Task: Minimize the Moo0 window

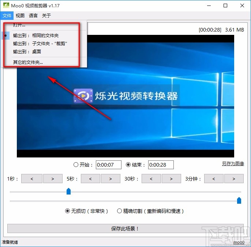Action: tap(209, 6)
